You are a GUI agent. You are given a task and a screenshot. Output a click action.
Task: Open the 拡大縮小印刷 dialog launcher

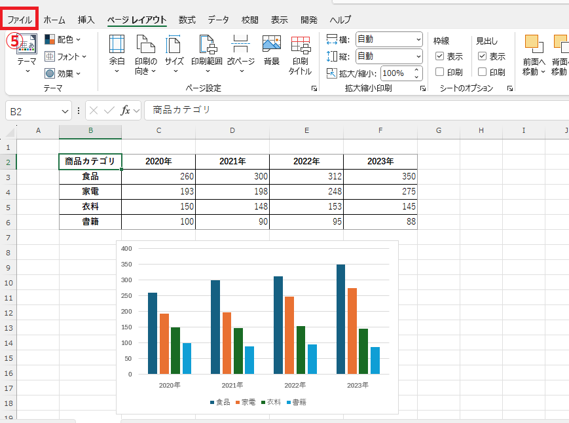coord(423,88)
